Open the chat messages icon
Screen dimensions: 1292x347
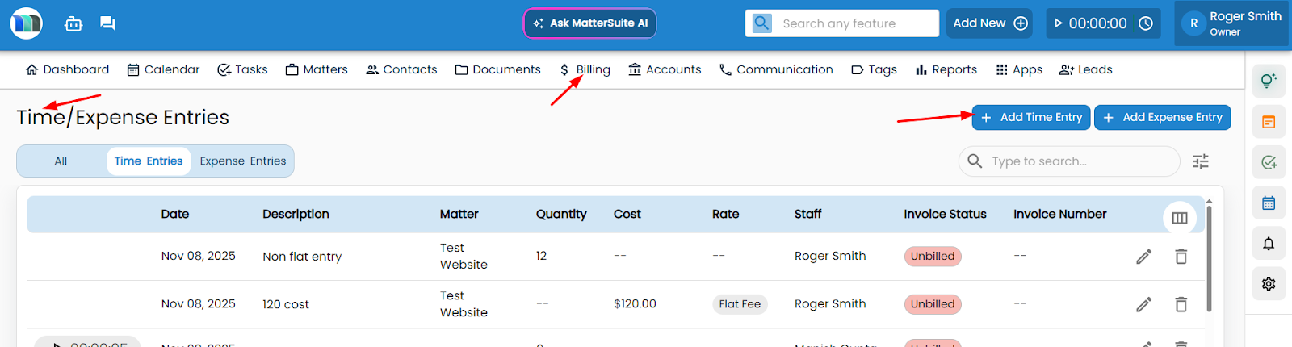[x=107, y=23]
